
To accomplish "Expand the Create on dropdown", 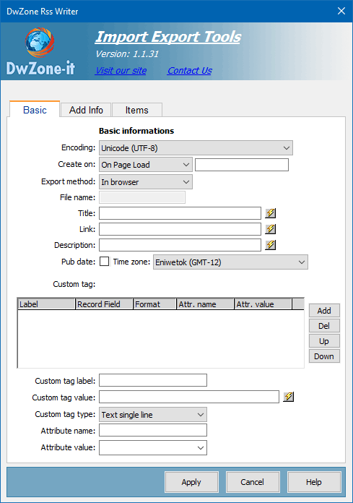I will [146, 165].
